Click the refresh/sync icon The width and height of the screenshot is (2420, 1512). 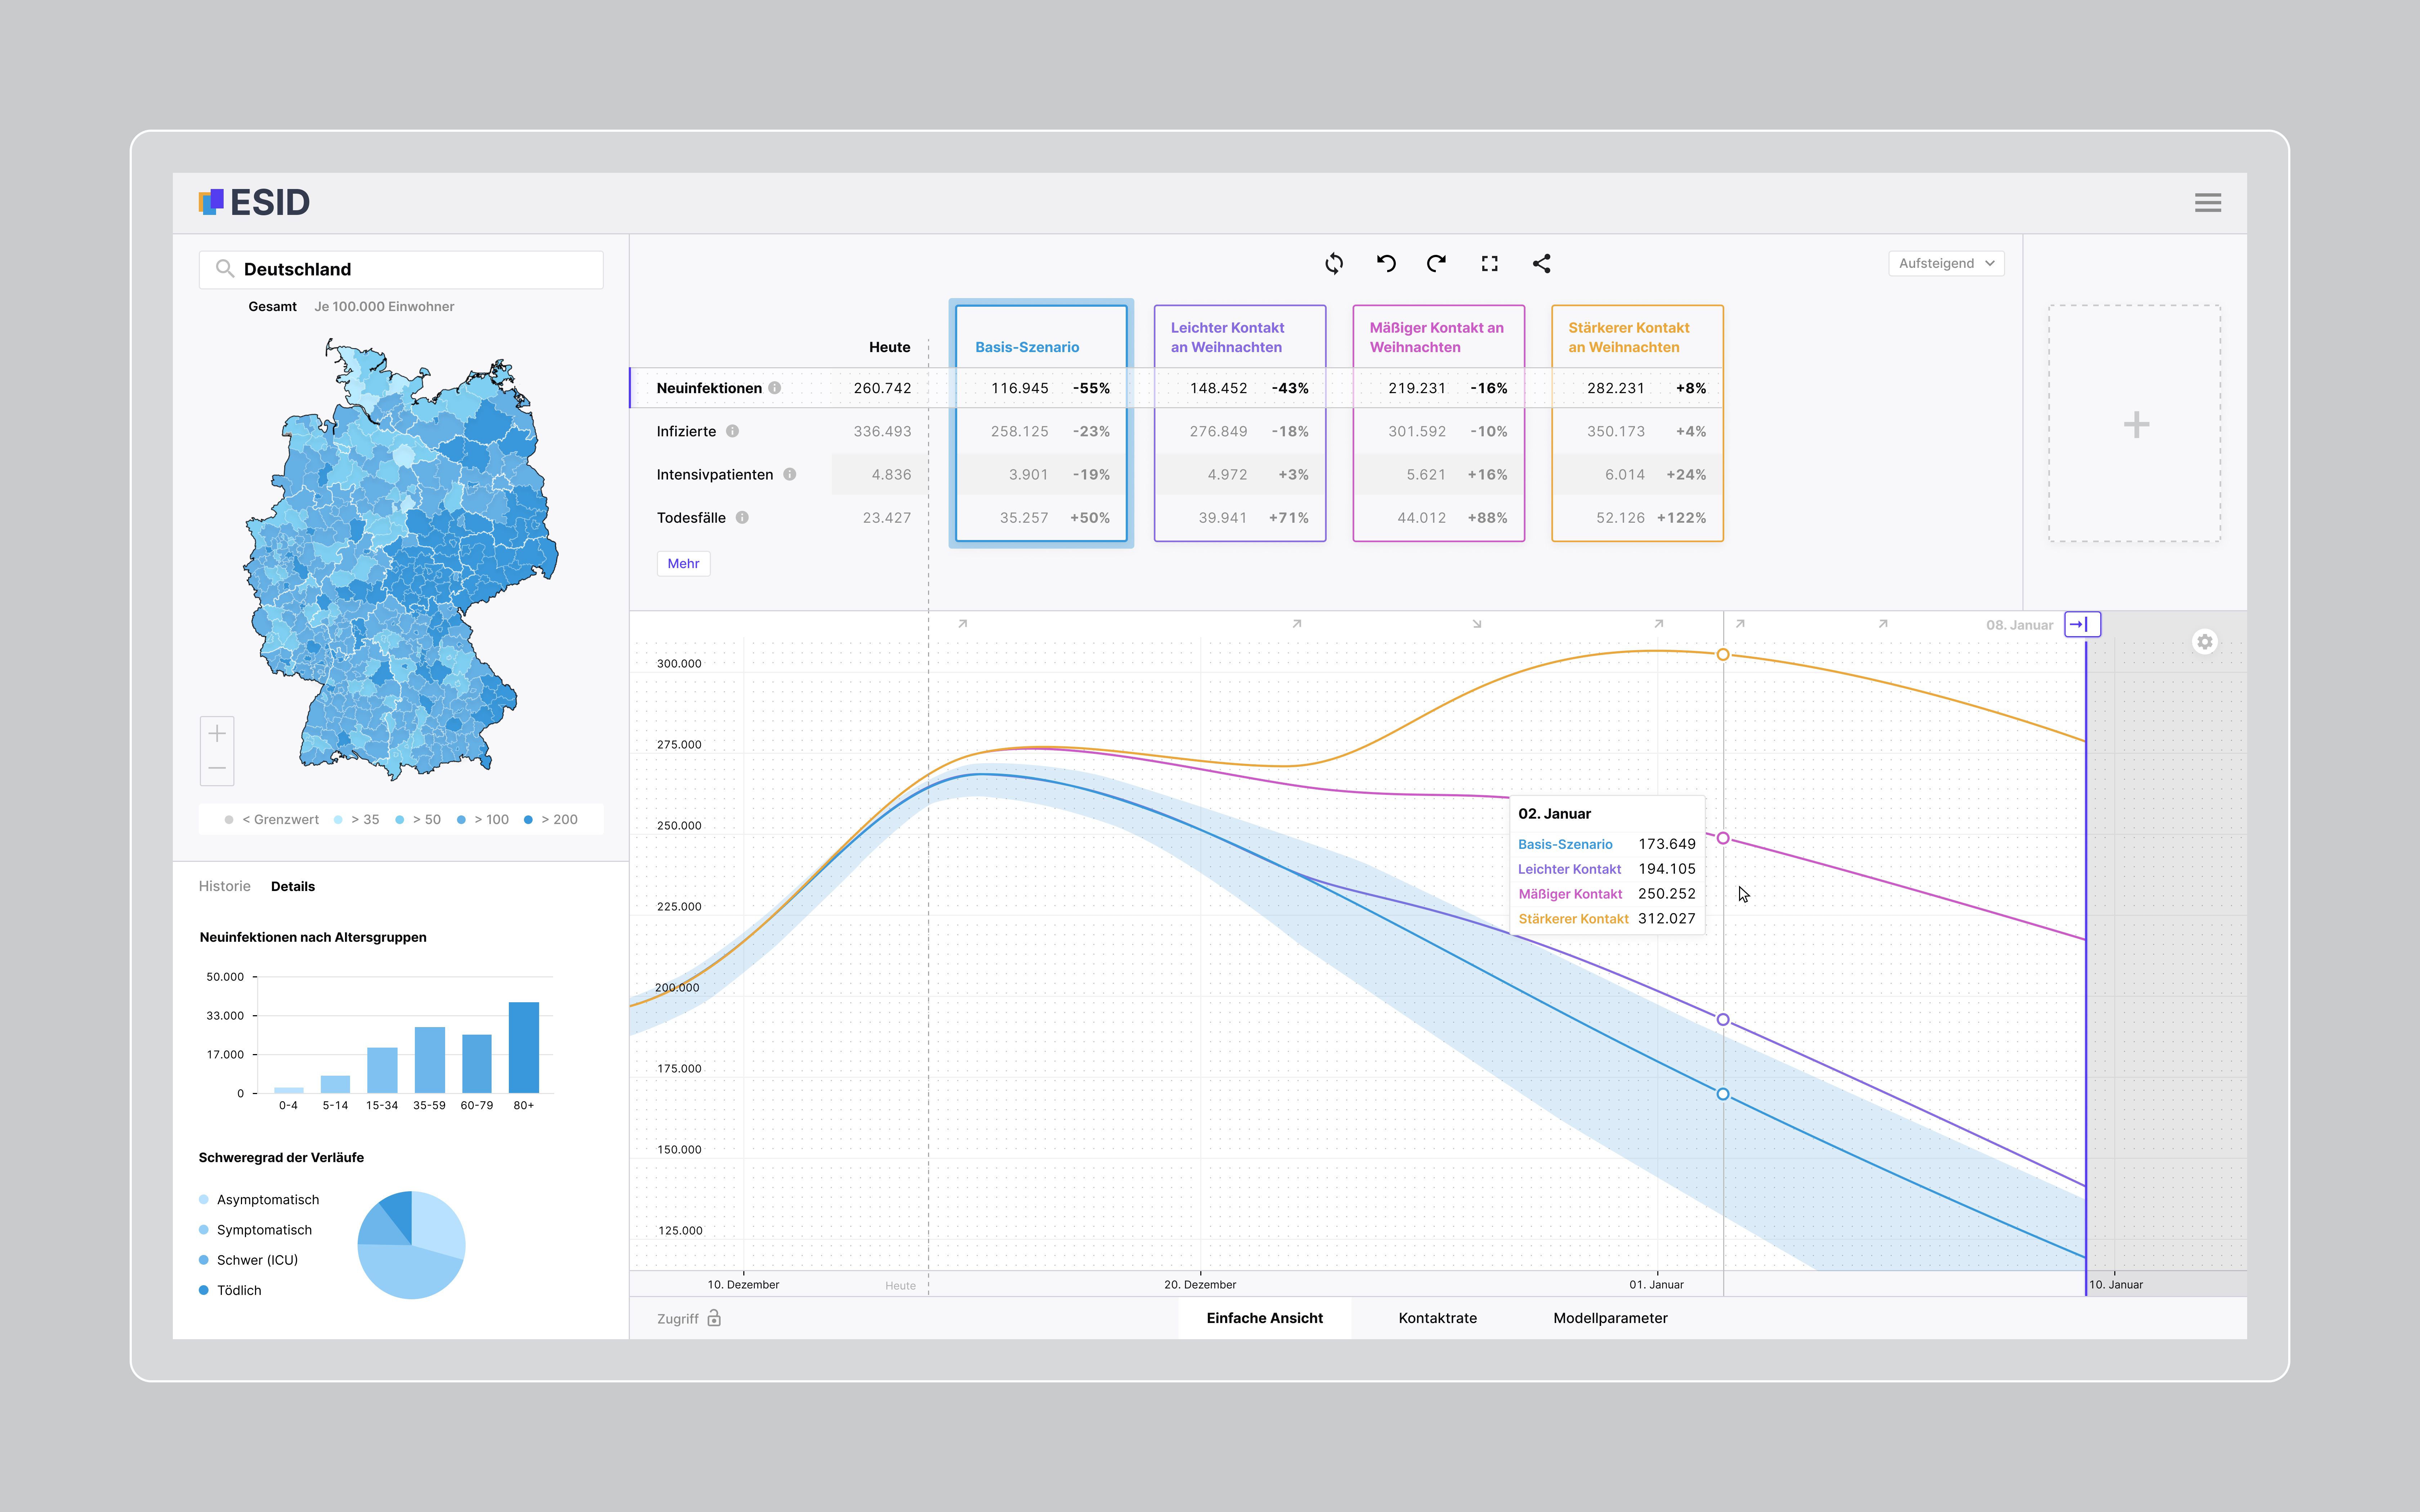1334,264
